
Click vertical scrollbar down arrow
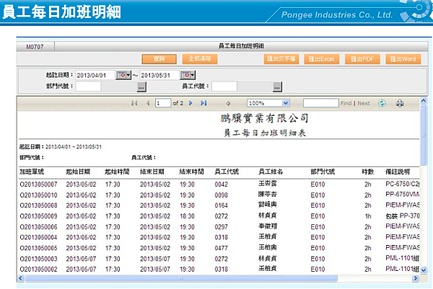[x=424, y=270]
